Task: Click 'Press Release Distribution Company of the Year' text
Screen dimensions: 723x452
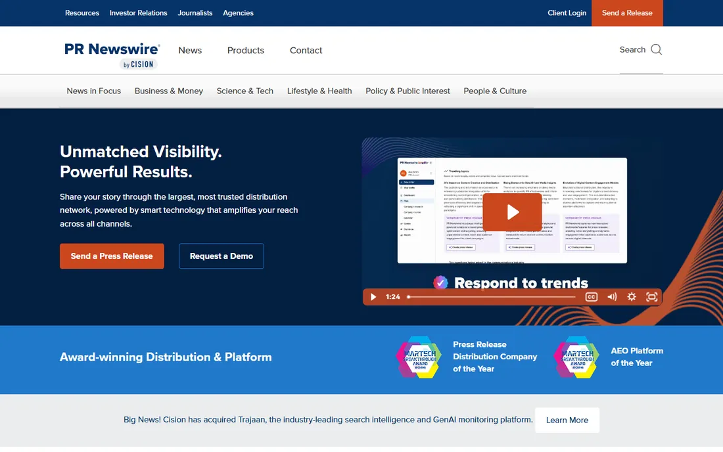Action: (x=495, y=357)
